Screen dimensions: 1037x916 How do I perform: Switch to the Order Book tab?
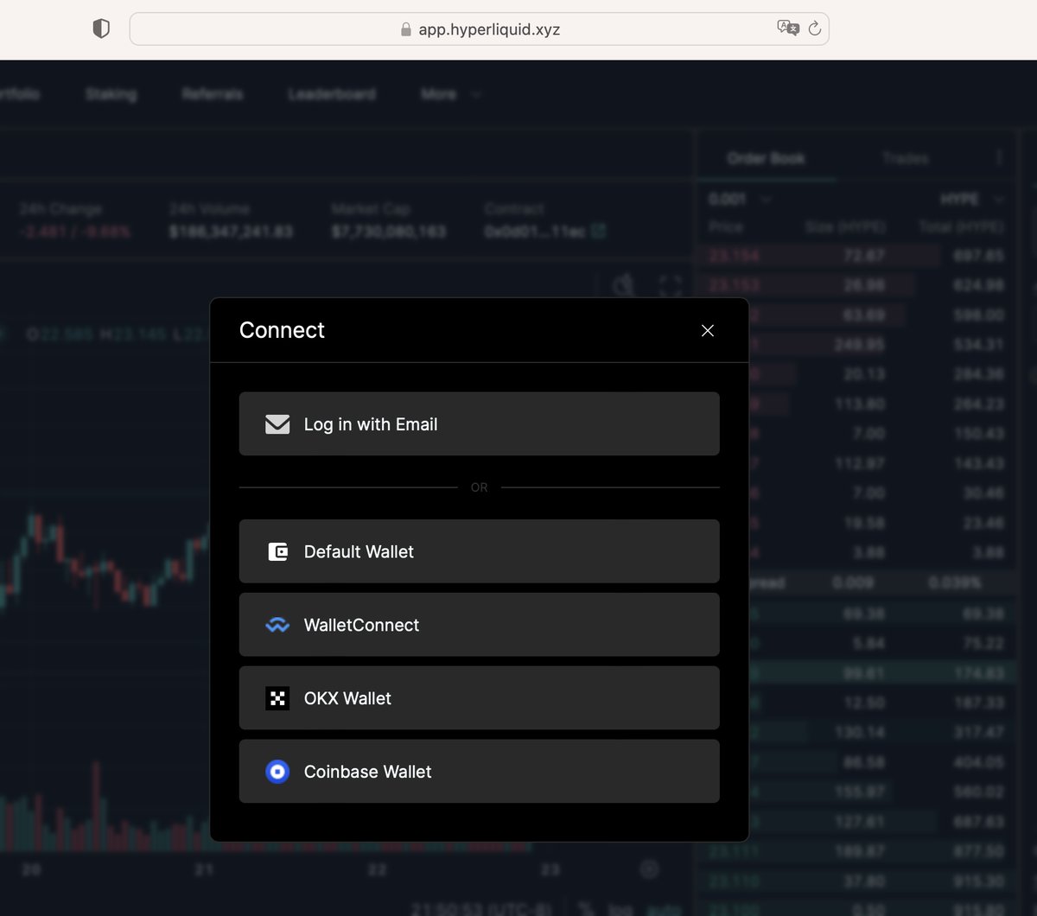(x=766, y=158)
